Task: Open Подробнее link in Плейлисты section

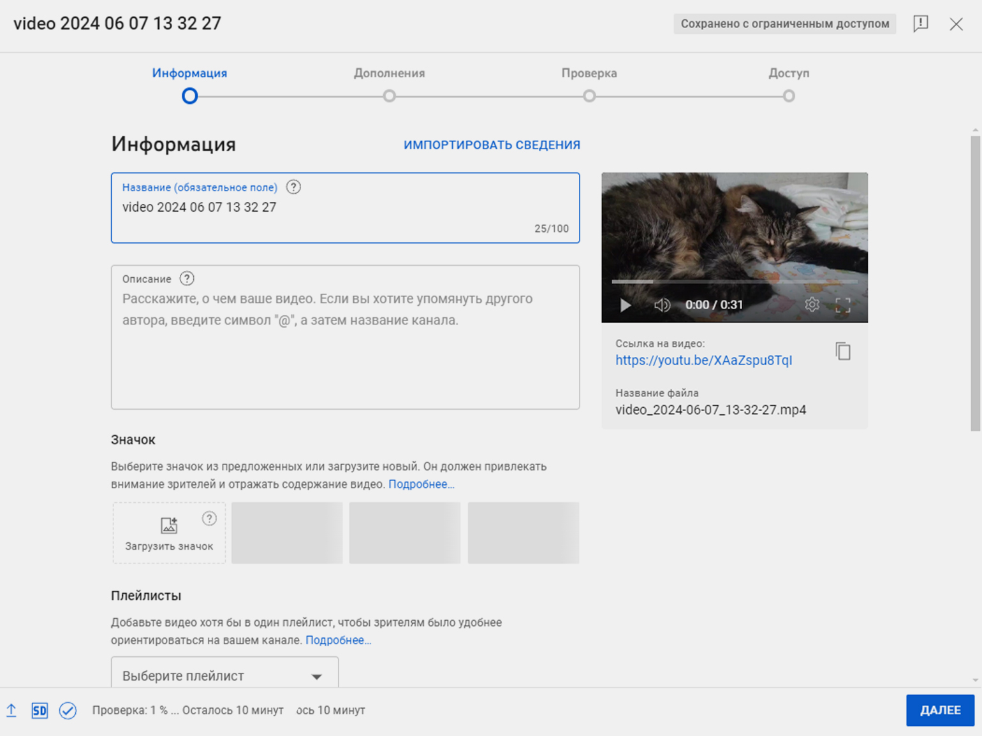Action: coord(338,640)
